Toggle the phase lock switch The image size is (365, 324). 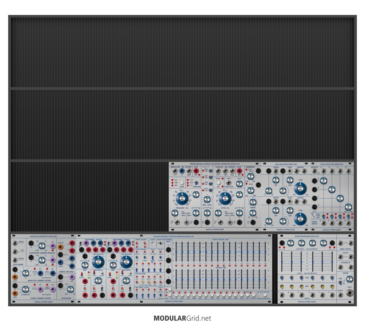[x=210, y=171]
